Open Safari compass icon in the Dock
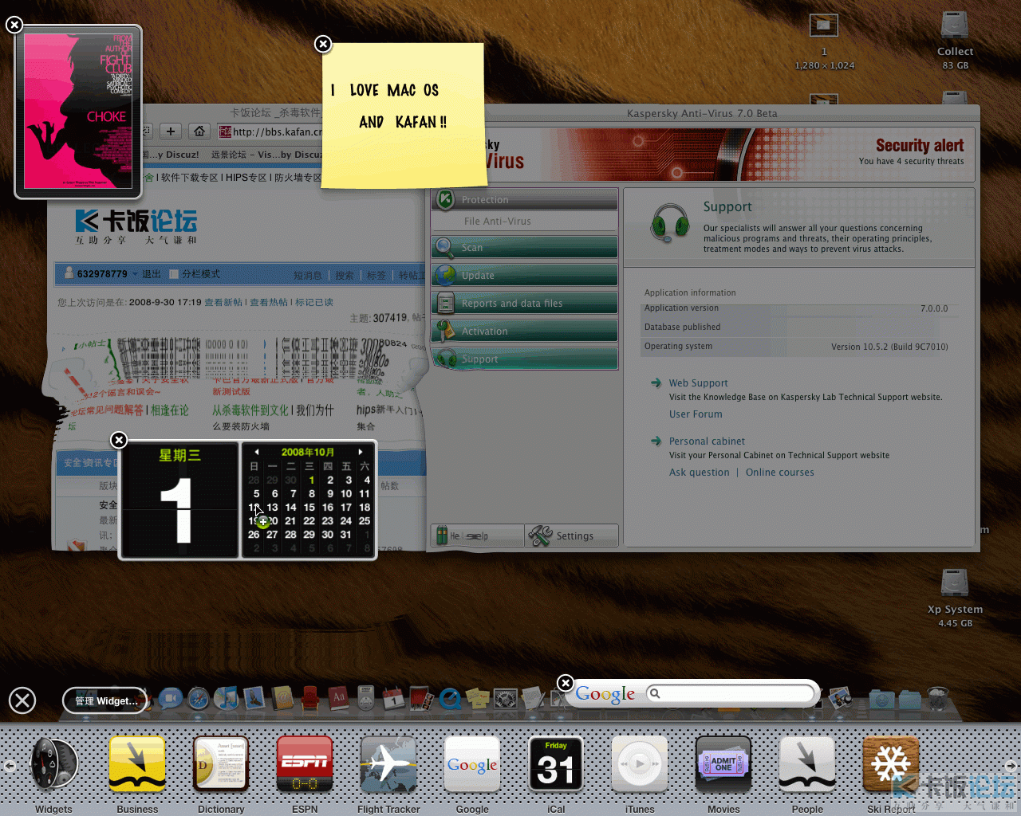 (x=199, y=699)
